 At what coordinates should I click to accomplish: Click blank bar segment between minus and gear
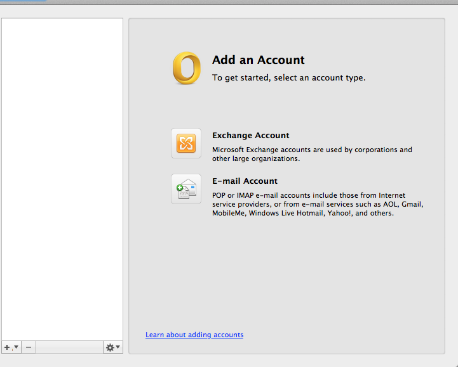[x=69, y=347]
